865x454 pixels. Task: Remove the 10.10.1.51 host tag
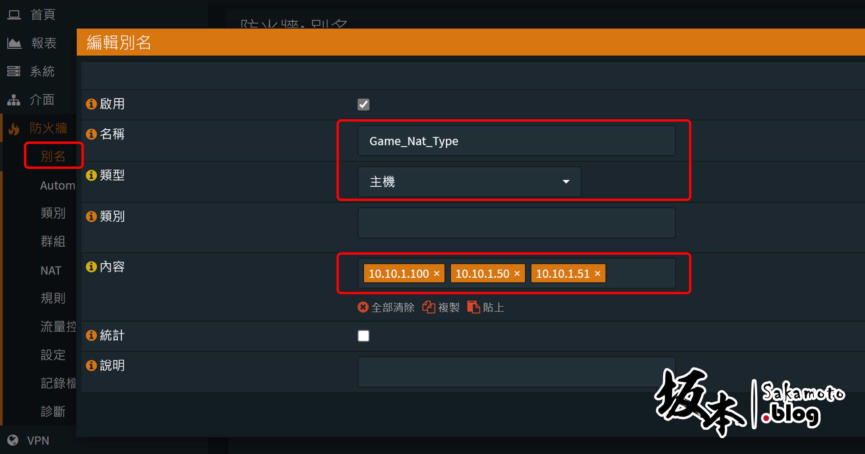point(597,273)
